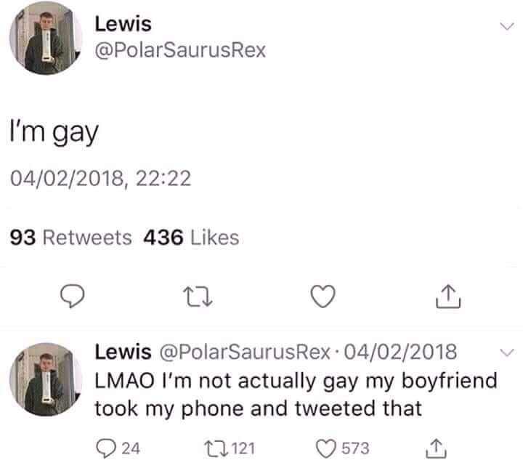Like the main tweet with heart icon

(x=323, y=297)
